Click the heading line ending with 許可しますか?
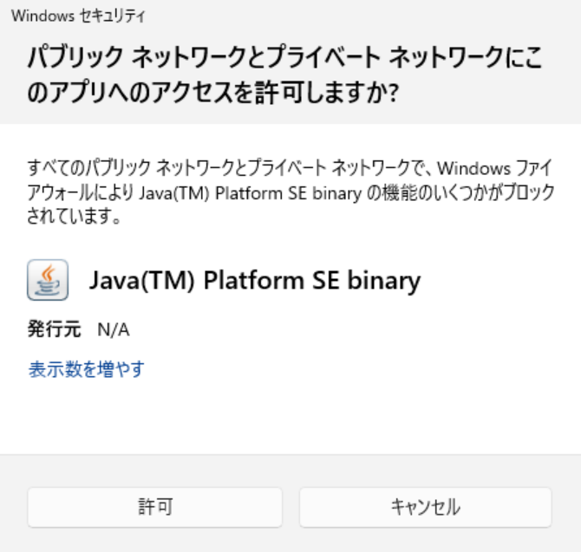 [212, 94]
